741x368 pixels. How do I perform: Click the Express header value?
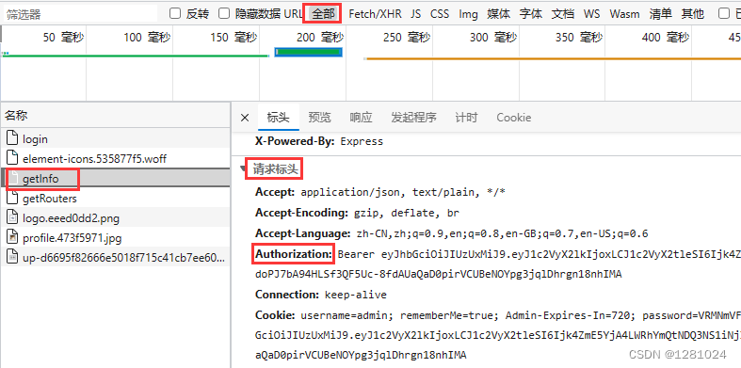pyautogui.click(x=362, y=141)
